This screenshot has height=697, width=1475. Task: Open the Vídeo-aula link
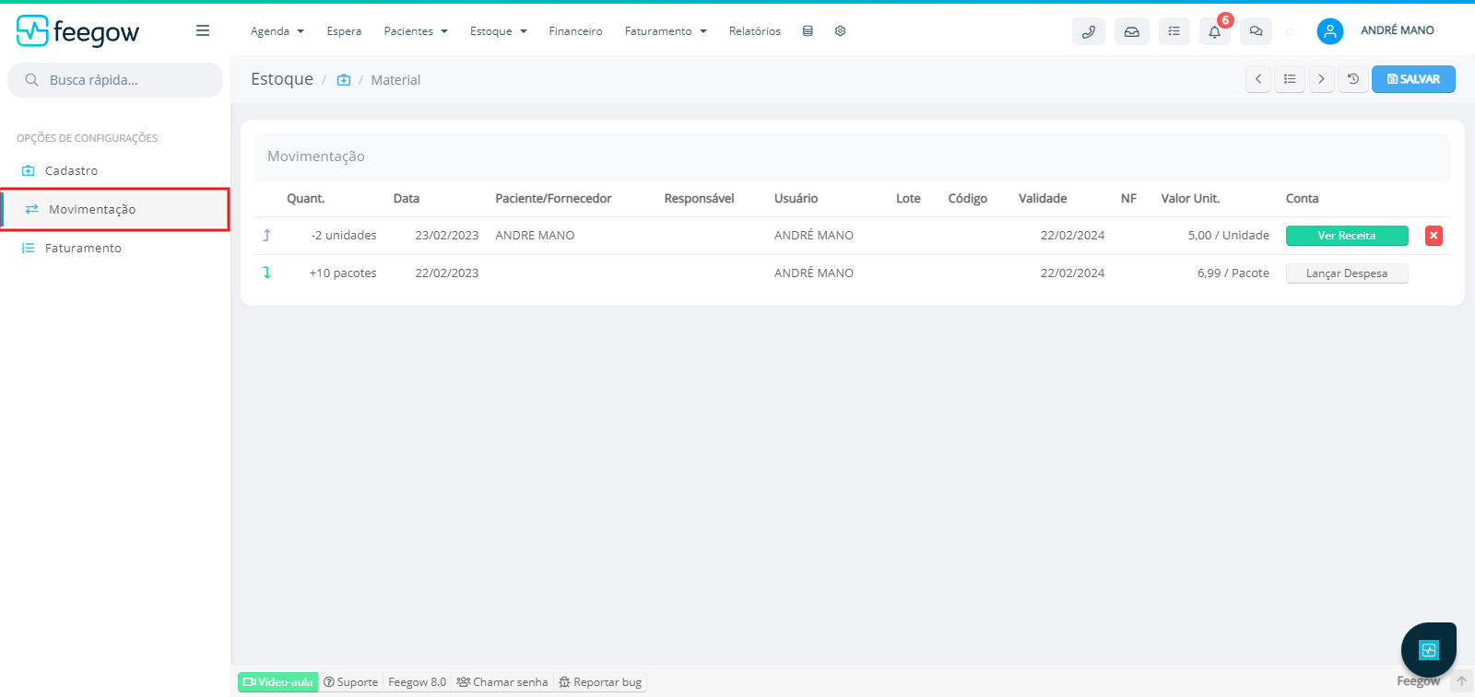[x=277, y=682]
